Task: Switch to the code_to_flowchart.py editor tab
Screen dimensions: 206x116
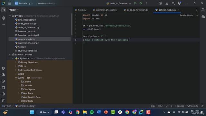Action: 136,10
